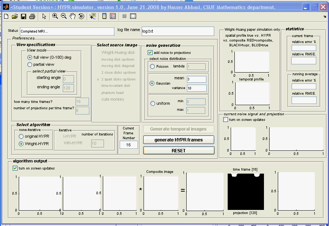The image size is (329, 226).
Task: Open a file with the folder icon
Action: click(x=15, y=16)
